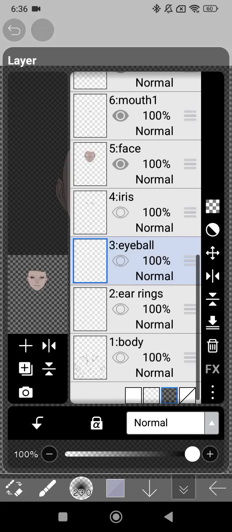
Task: Open the Normal blend mode dropdown
Action: [x=172, y=423]
